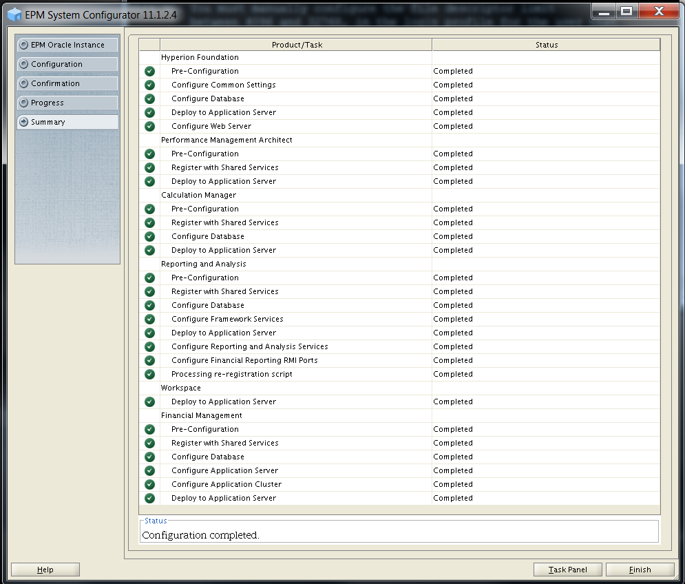Click the Product/Task column header
Screen dimensions: 685x584
coord(296,45)
